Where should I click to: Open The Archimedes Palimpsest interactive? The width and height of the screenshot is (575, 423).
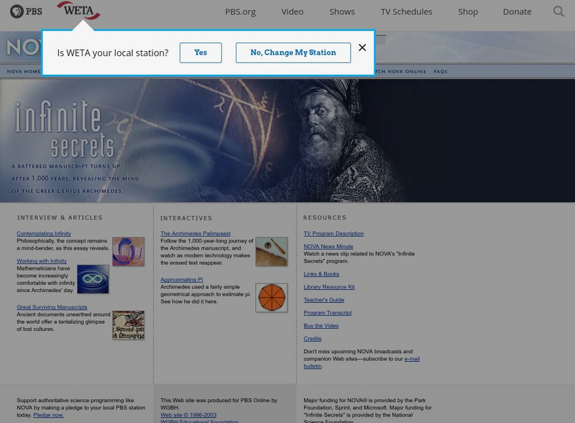point(195,234)
